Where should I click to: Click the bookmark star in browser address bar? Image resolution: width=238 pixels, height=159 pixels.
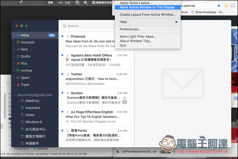[219, 6]
